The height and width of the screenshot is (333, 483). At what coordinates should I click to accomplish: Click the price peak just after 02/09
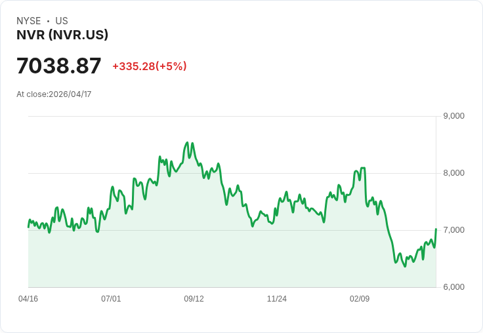(x=363, y=168)
